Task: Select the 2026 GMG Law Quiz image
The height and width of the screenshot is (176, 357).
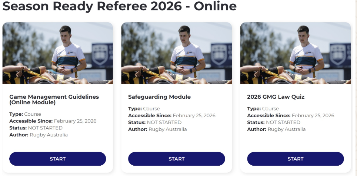Action: pyautogui.click(x=295, y=53)
